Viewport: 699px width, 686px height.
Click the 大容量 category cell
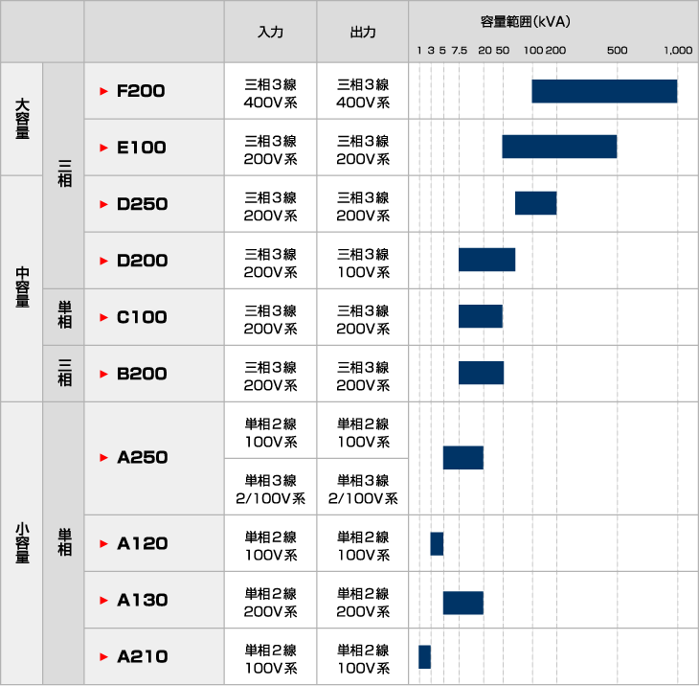(22, 120)
